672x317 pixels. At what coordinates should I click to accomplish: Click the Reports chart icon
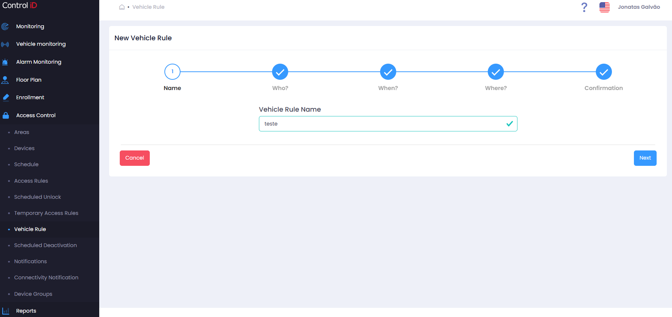point(5,311)
